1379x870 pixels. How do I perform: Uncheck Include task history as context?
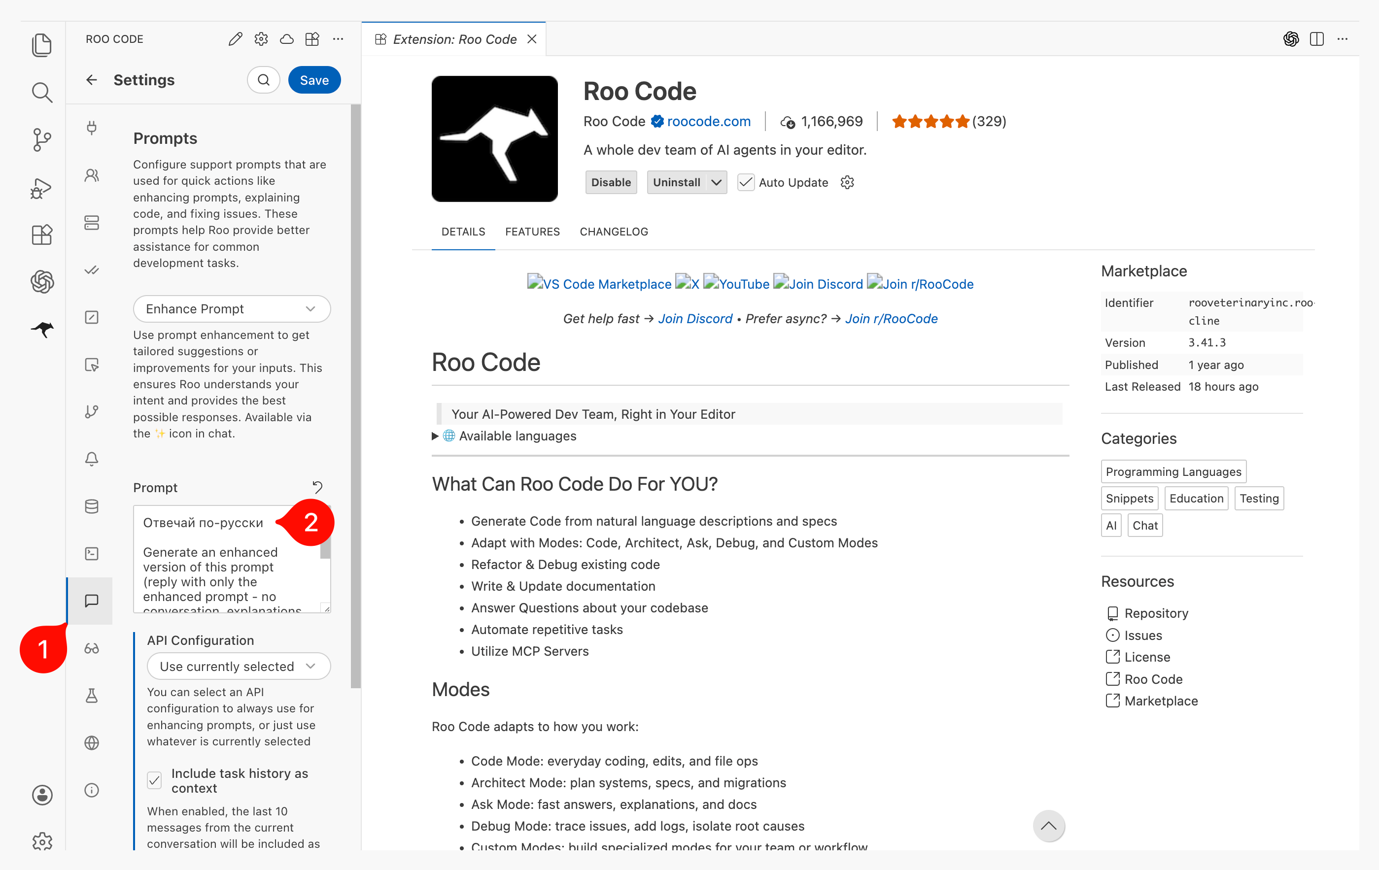pyautogui.click(x=155, y=780)
